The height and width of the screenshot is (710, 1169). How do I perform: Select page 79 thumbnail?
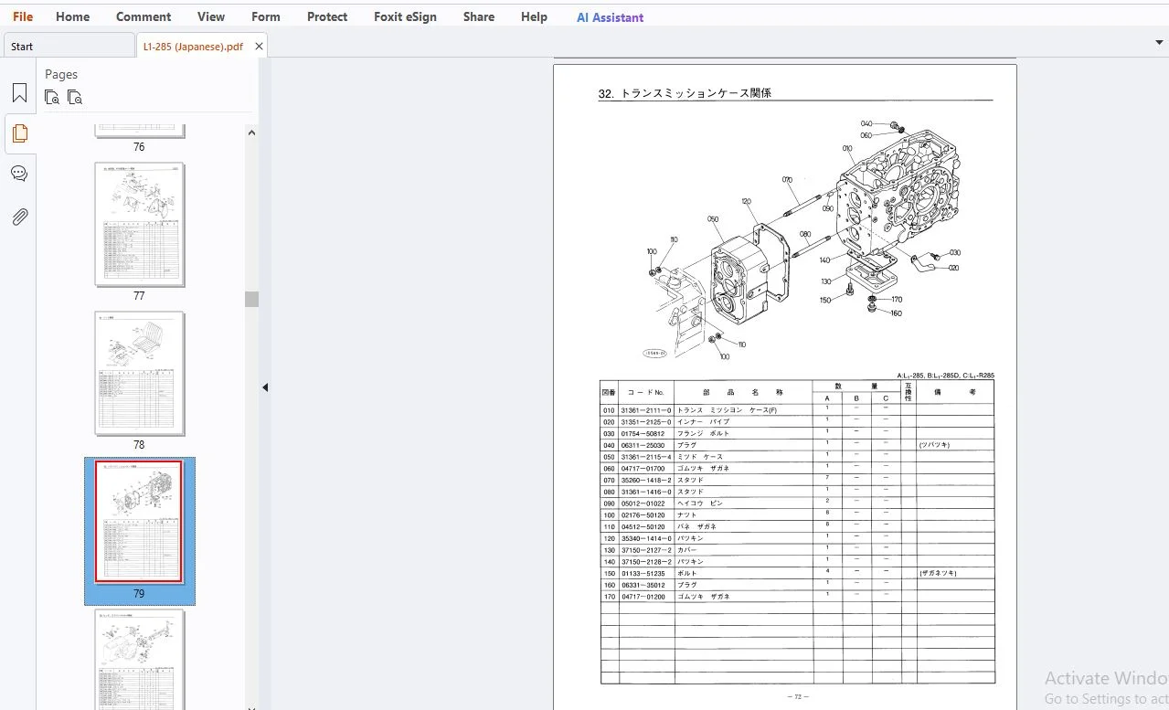pyautogui.click(x=140, y=522)
